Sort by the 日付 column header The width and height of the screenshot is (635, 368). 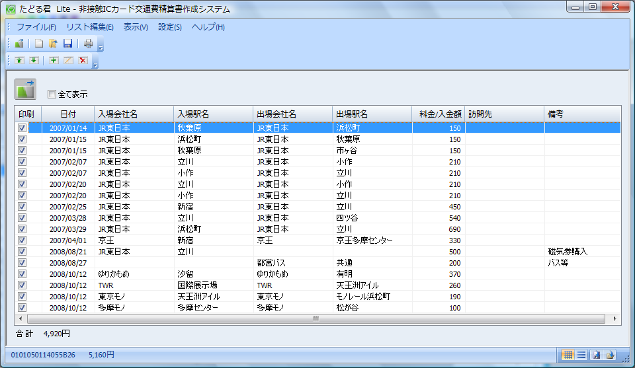point(67,114)
